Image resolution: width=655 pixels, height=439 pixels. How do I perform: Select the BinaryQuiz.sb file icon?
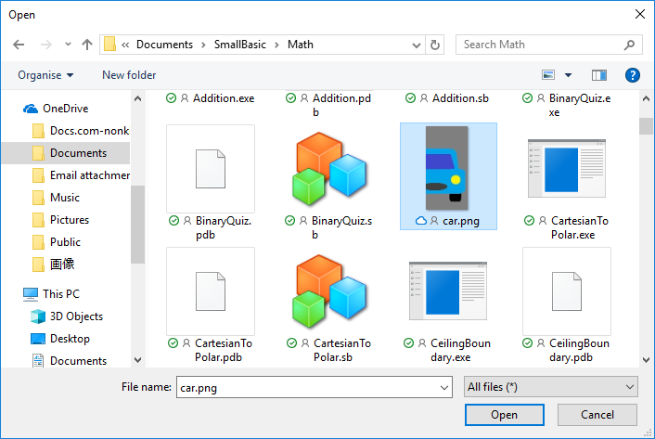tap(329, 168)
